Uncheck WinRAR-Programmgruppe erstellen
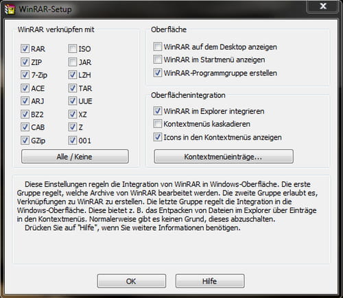 158,73
